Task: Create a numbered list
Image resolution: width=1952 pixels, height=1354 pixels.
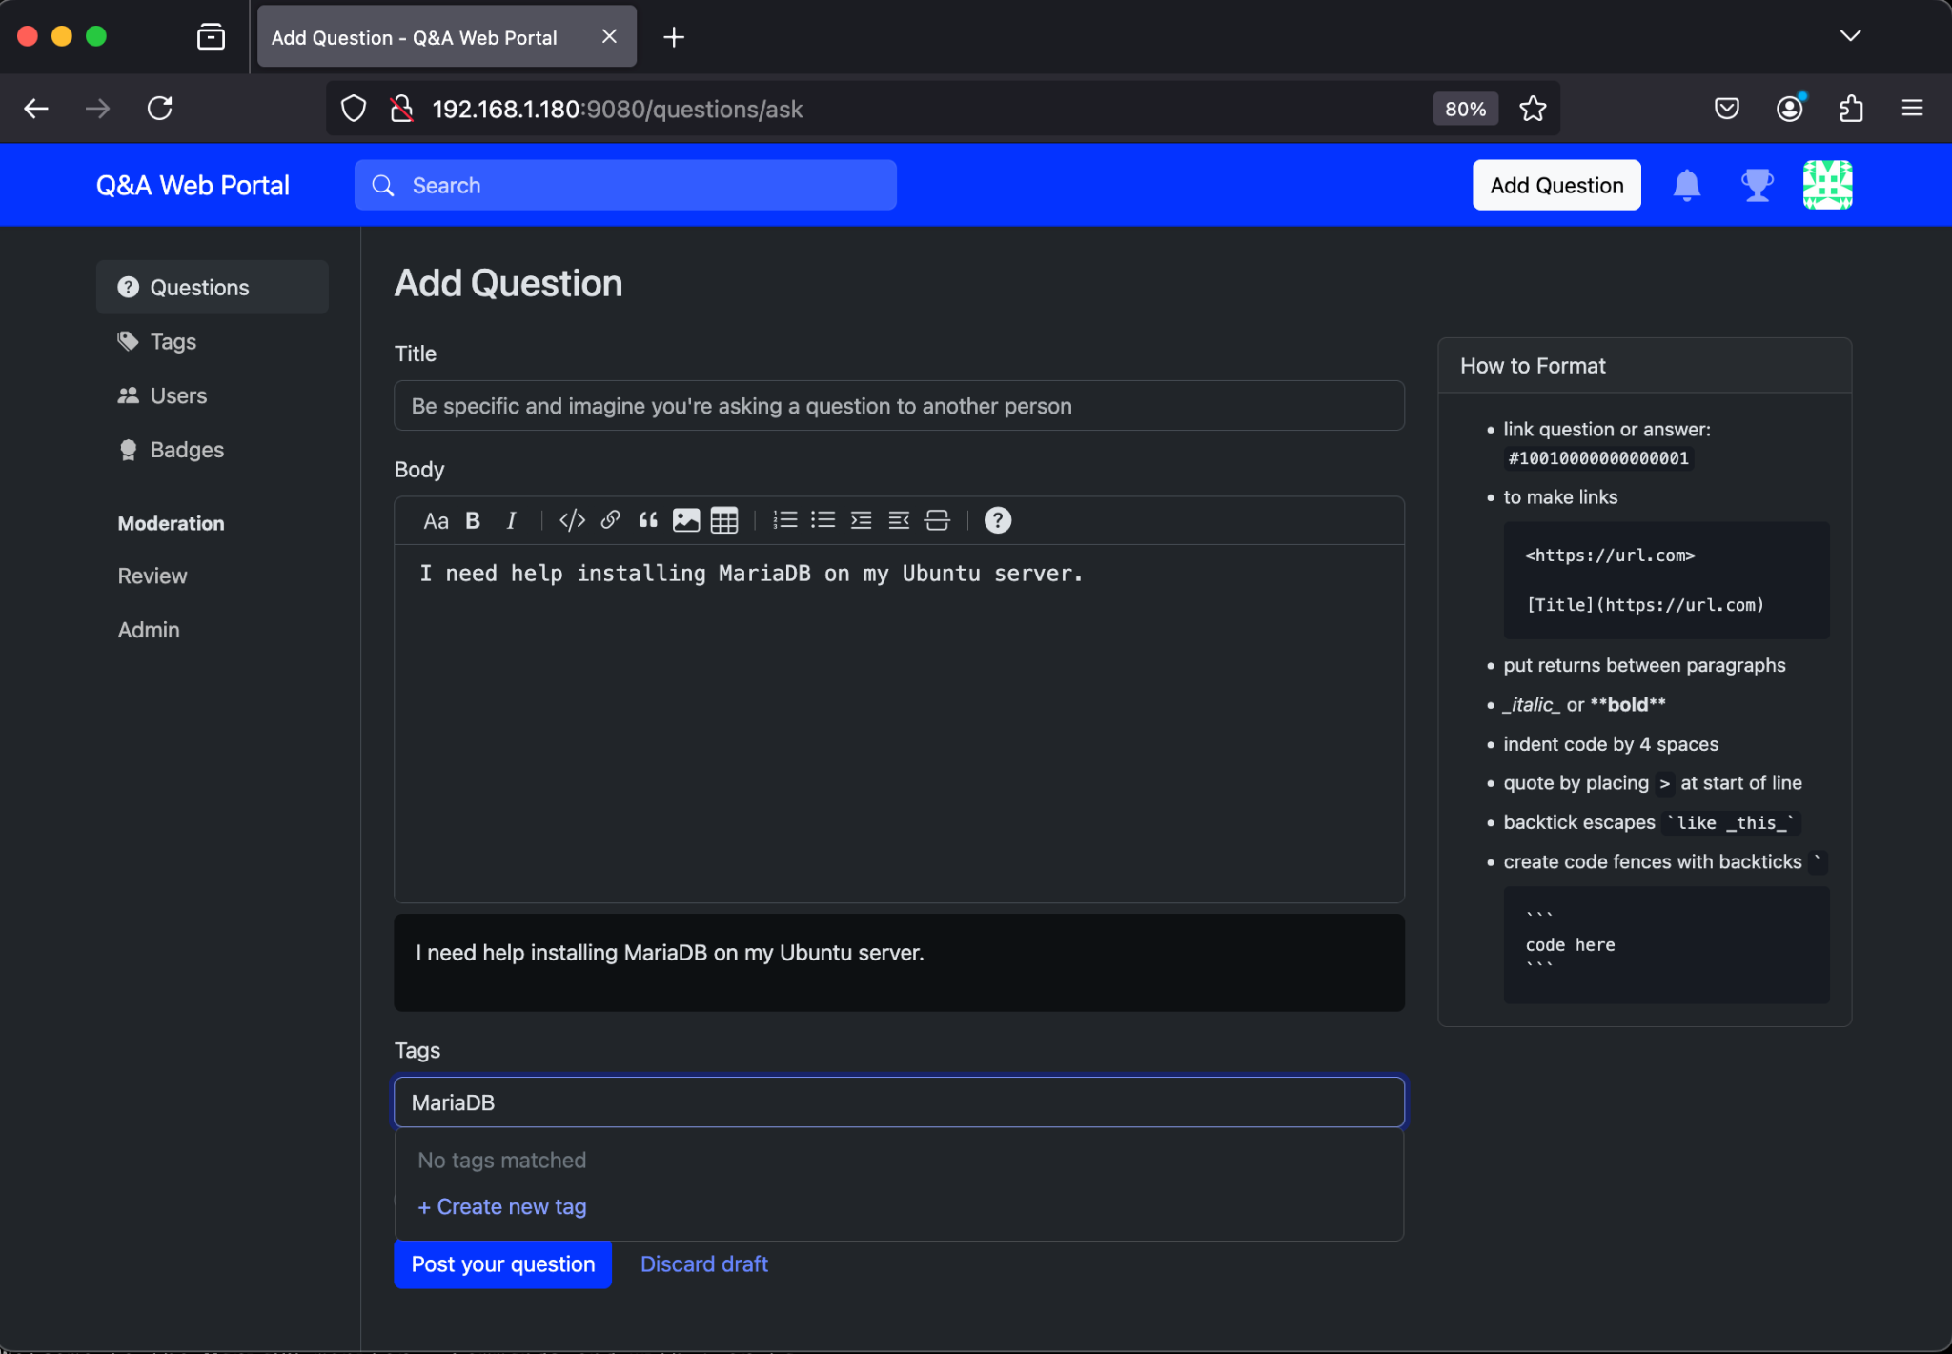Action: (x=783, y=520)
